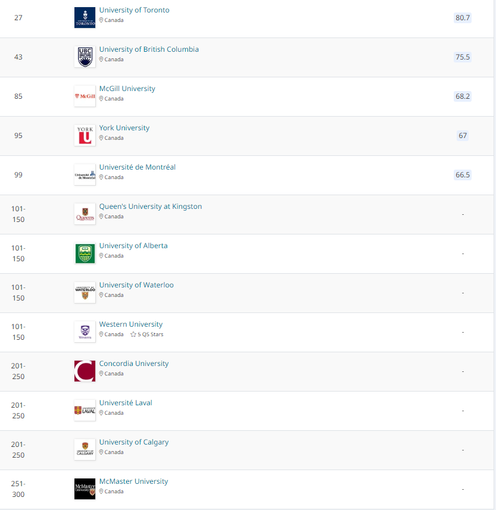This screenshot has width=496, height=510.
Task: Click the Queen's University logo
Action: pos(85,214)
